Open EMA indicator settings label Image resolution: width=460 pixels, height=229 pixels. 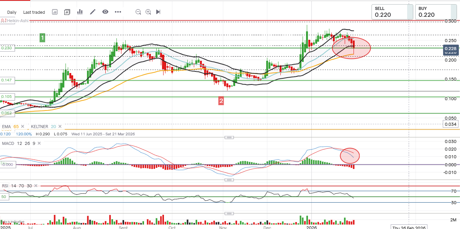pos(6,127)
